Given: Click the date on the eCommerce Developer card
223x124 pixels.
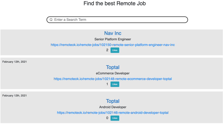Looking at the screenshot, I should (14, 62).
